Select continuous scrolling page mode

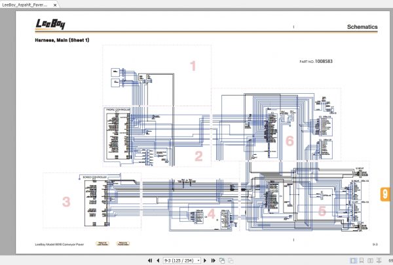[362, 260]
